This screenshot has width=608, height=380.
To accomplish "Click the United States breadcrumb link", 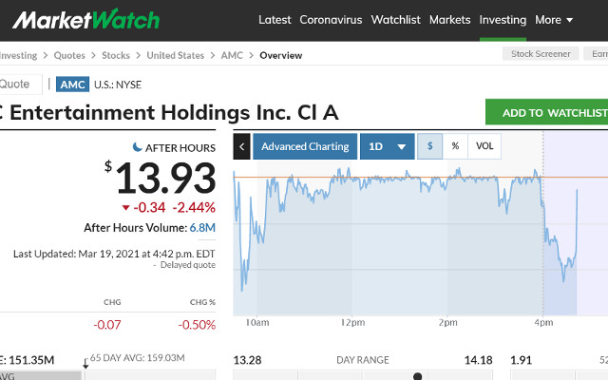I will [175, 55].
